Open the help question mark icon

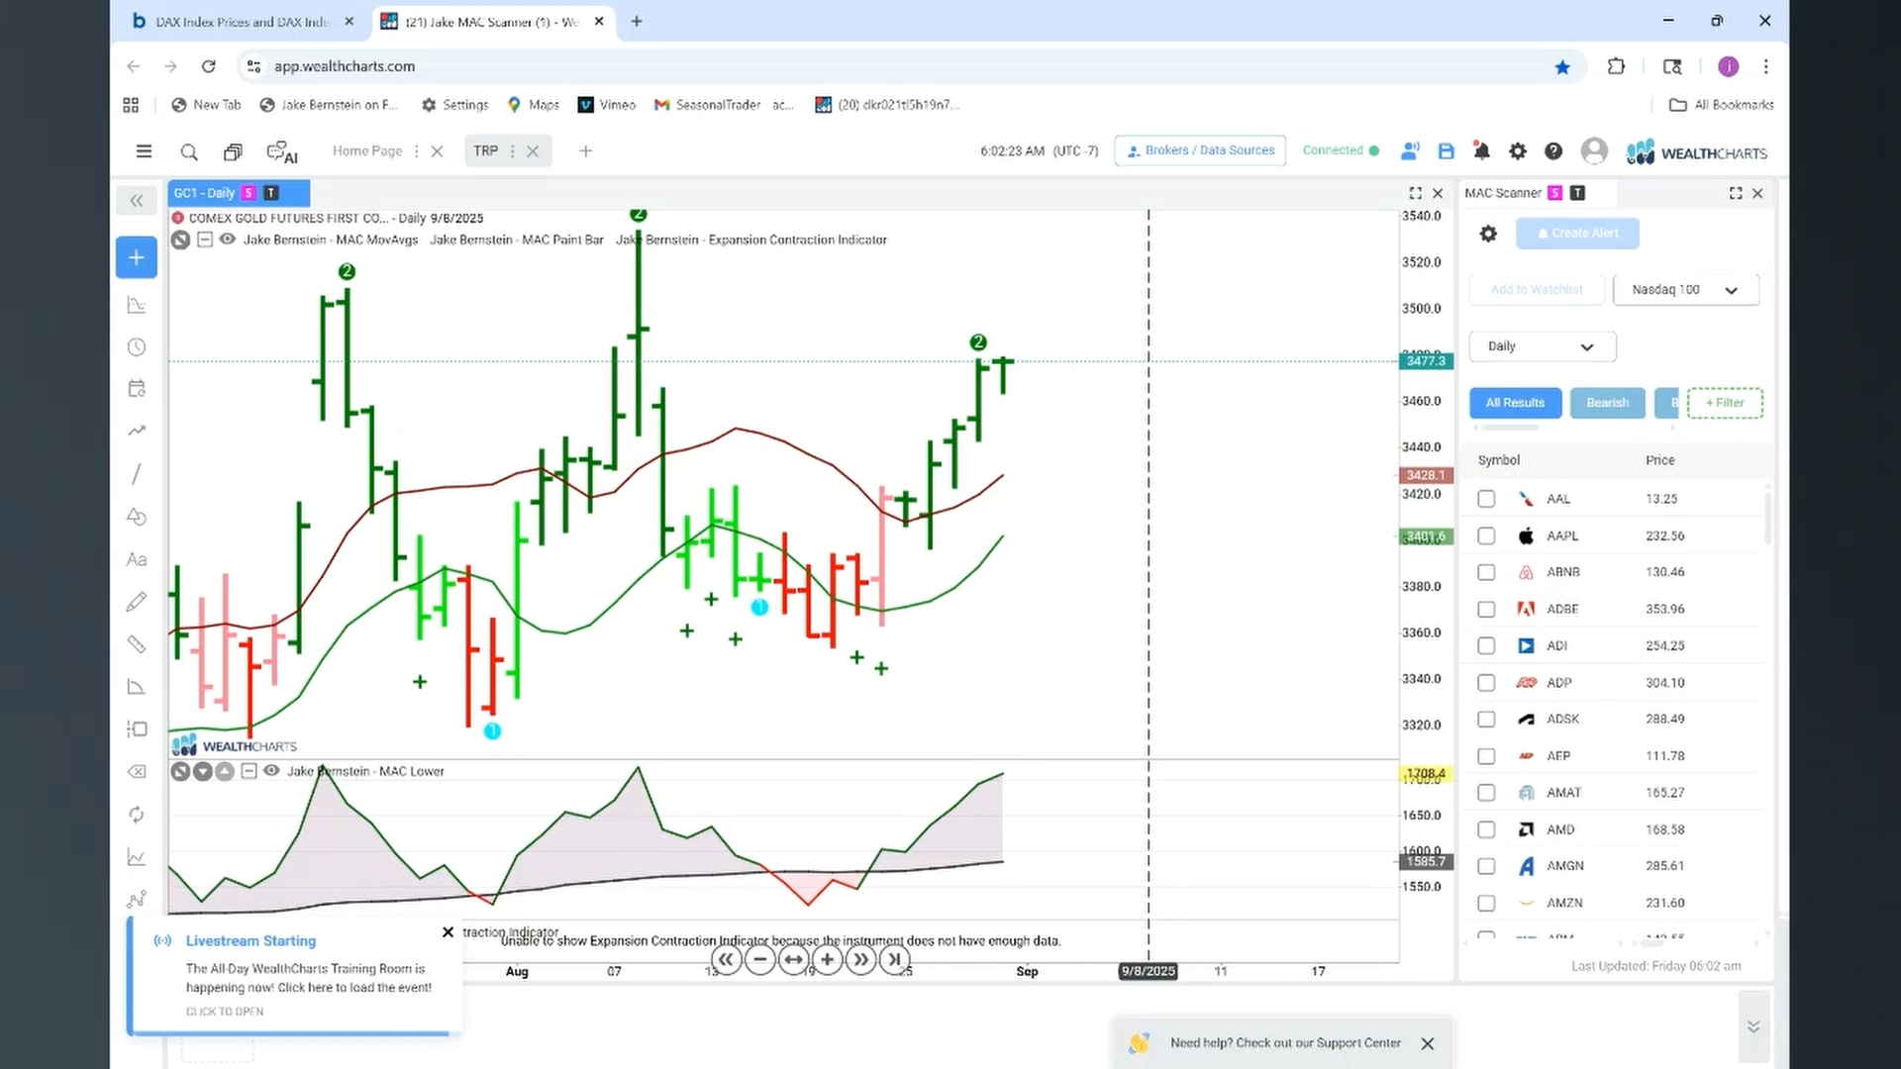pyautogui.click(x=1553, y=151)
